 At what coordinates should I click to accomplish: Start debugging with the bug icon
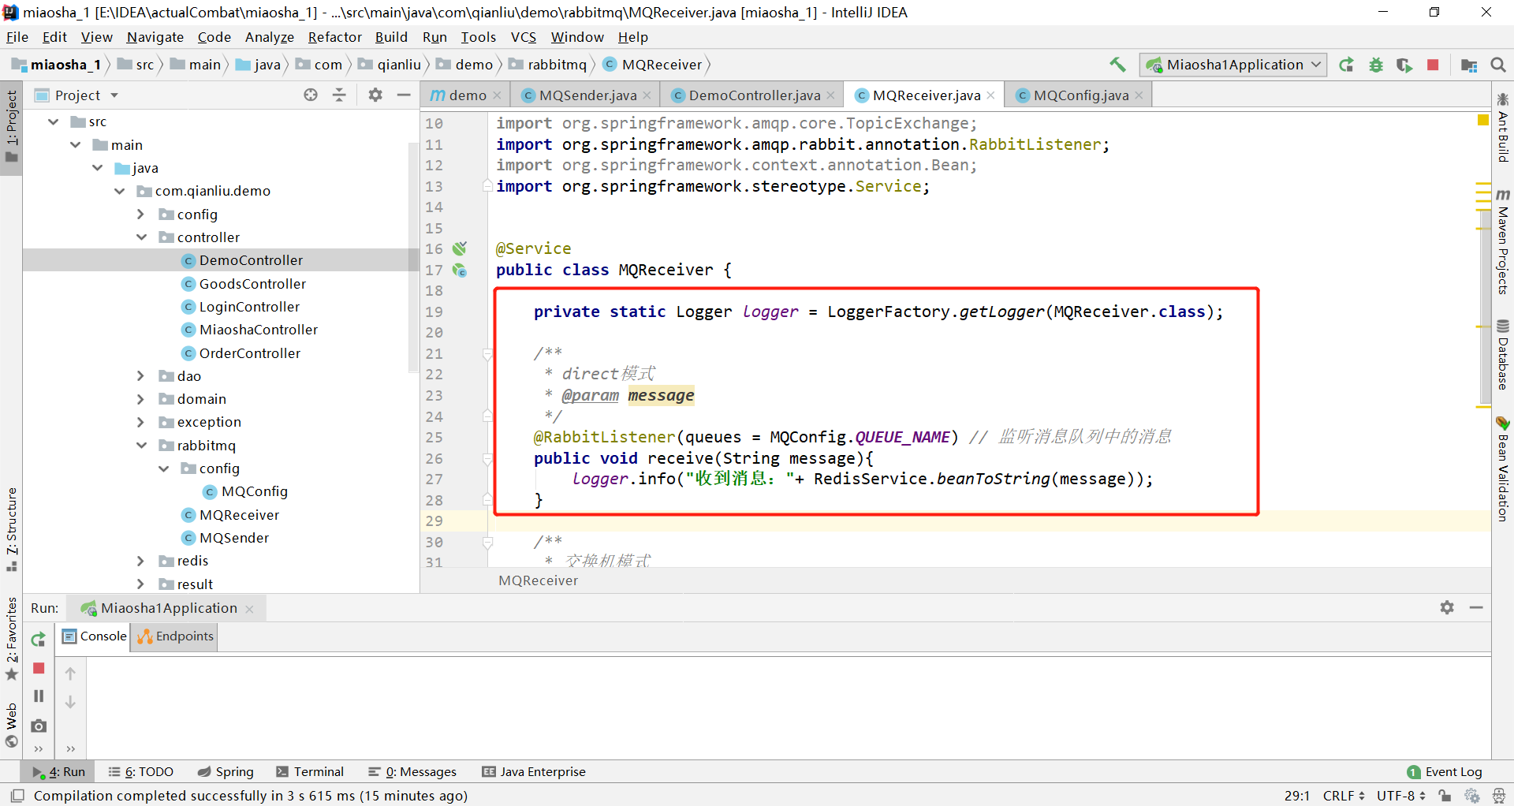[1376, 65]
